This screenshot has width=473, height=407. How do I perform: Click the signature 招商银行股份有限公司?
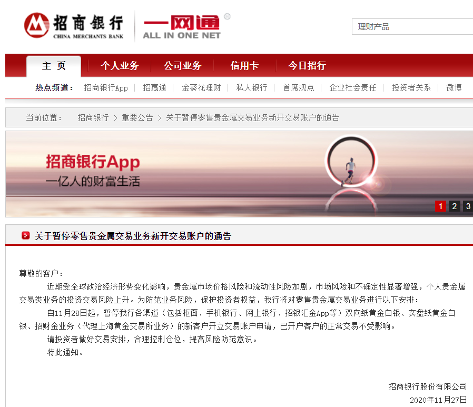click(x=428, y=386)
